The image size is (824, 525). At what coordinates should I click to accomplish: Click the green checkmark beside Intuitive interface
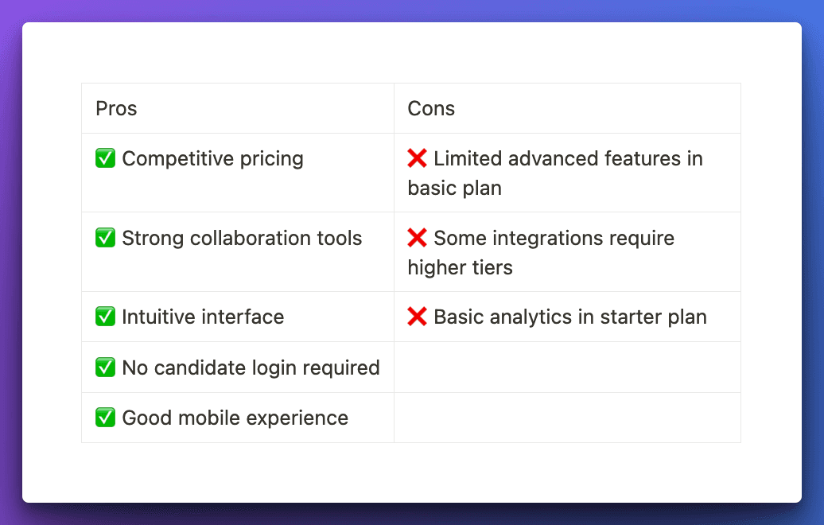tap(105, 317)
